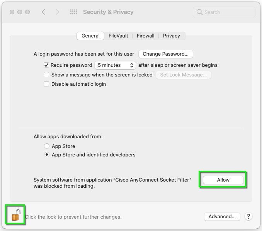Viewport: 262px width, 231px height.
Task: Open the 5 minutes delay dropdown
Action: pyautogui.click(x=116, y=65)
